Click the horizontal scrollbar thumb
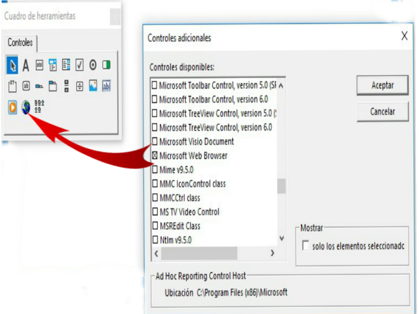 coord(199,253)
